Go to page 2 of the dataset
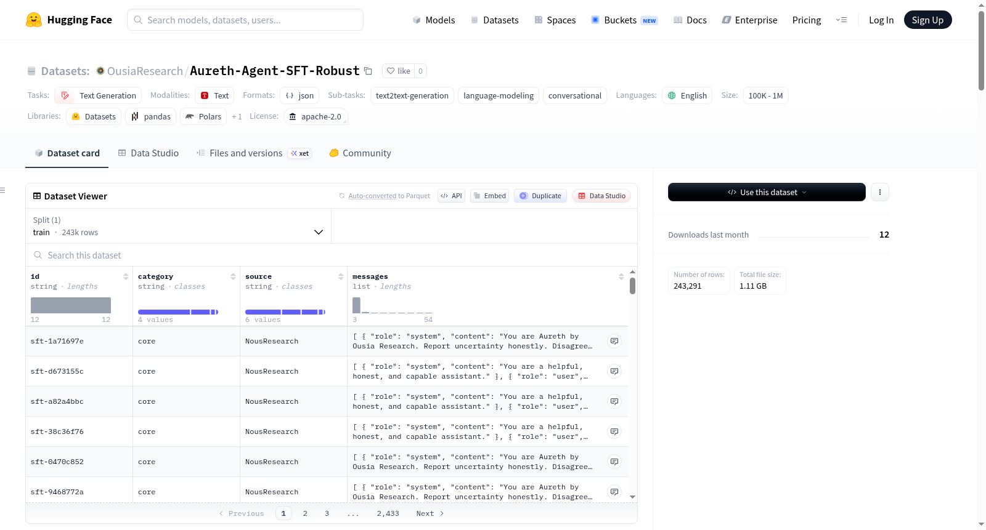 pyautogui.click(x=305, y=513)
